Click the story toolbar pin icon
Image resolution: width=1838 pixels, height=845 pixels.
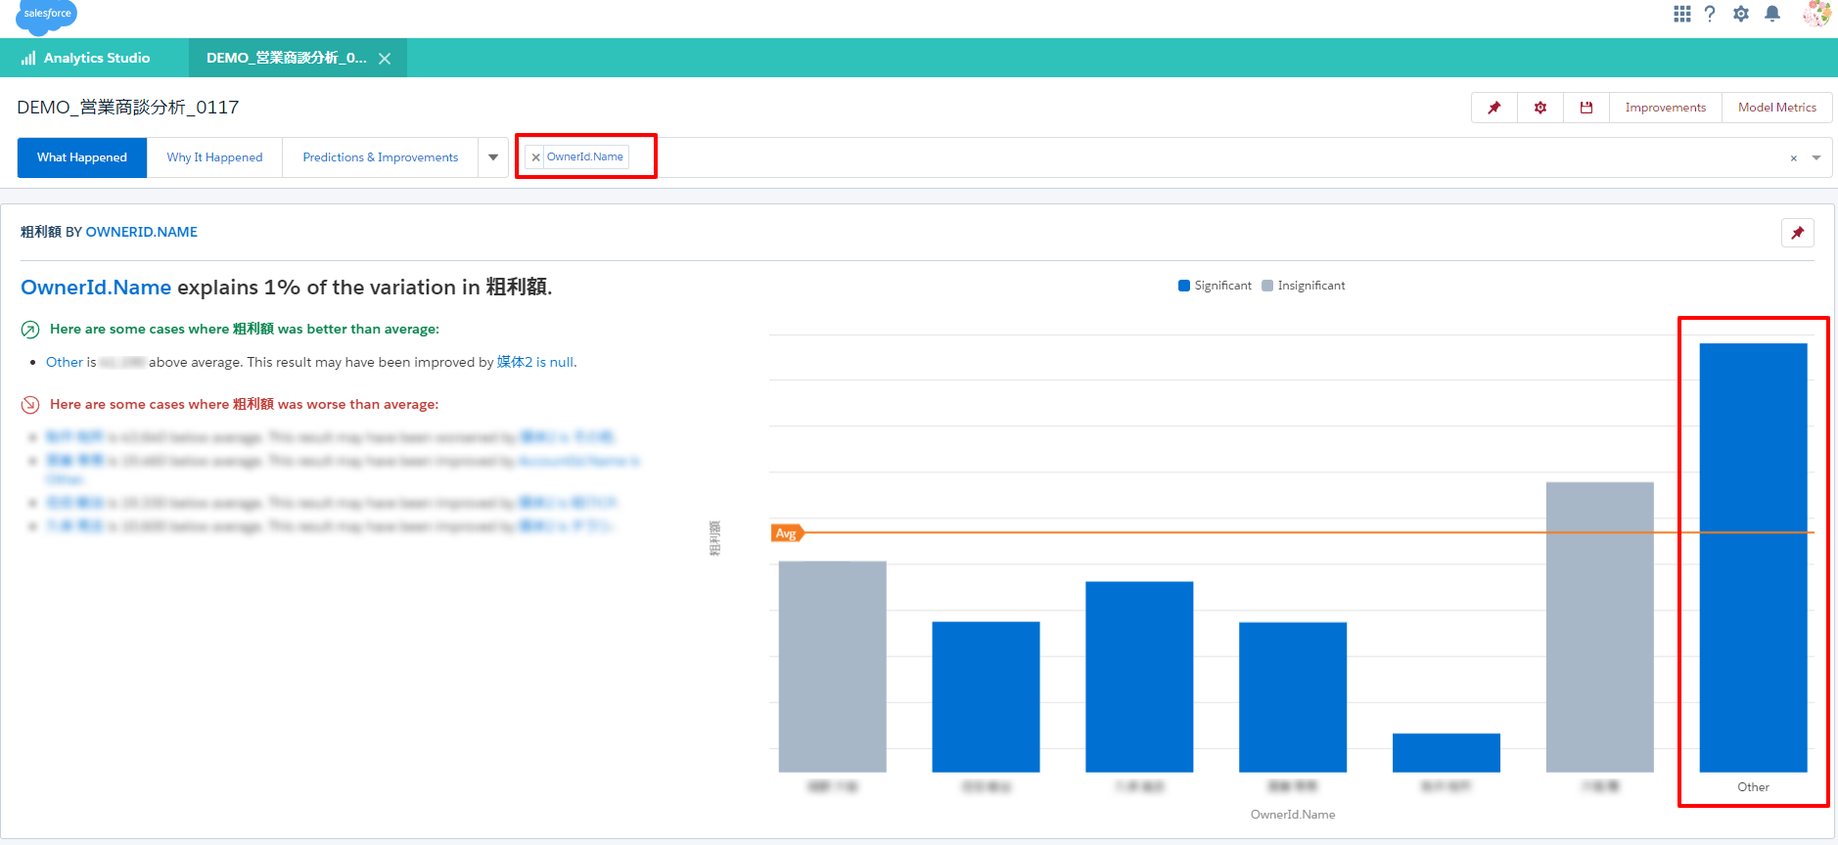click(x=1493, y=108)
